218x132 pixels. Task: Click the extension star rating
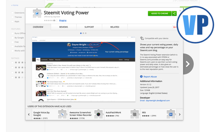click(x=48, y=20)
